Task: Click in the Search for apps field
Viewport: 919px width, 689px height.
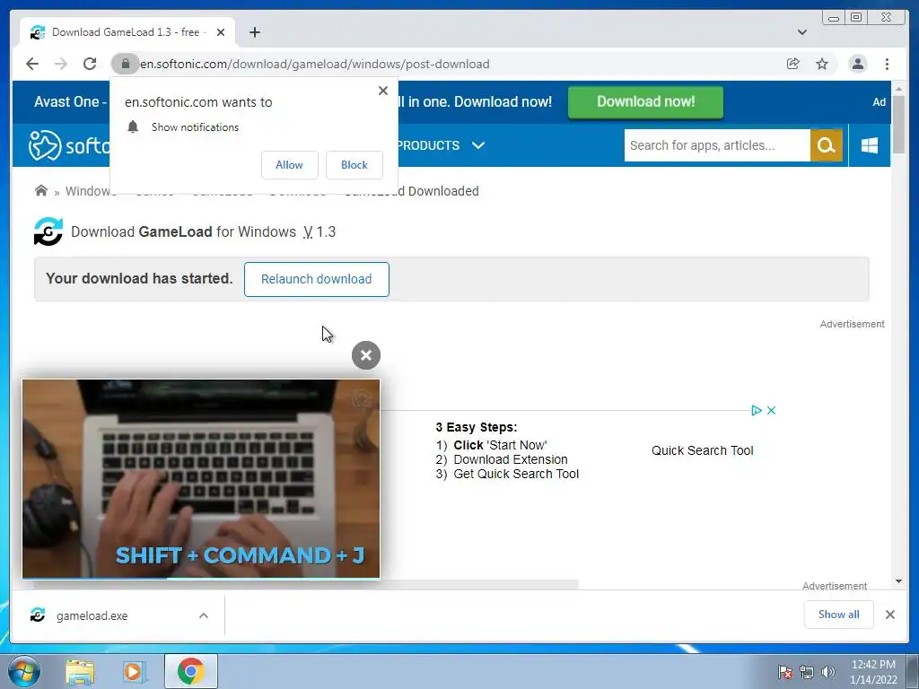Action: [717, 145]
